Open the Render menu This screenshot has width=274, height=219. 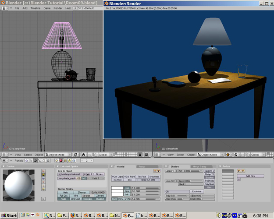(x=58, y=8)
